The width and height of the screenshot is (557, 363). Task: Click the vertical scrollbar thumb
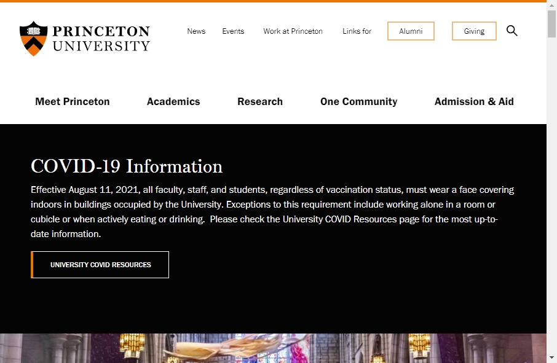pos(551,24)
